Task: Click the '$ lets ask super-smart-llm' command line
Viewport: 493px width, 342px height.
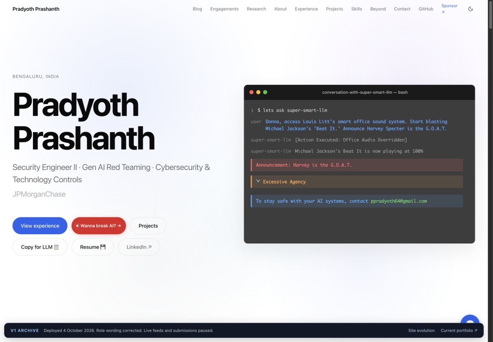Action: (292, 110)
